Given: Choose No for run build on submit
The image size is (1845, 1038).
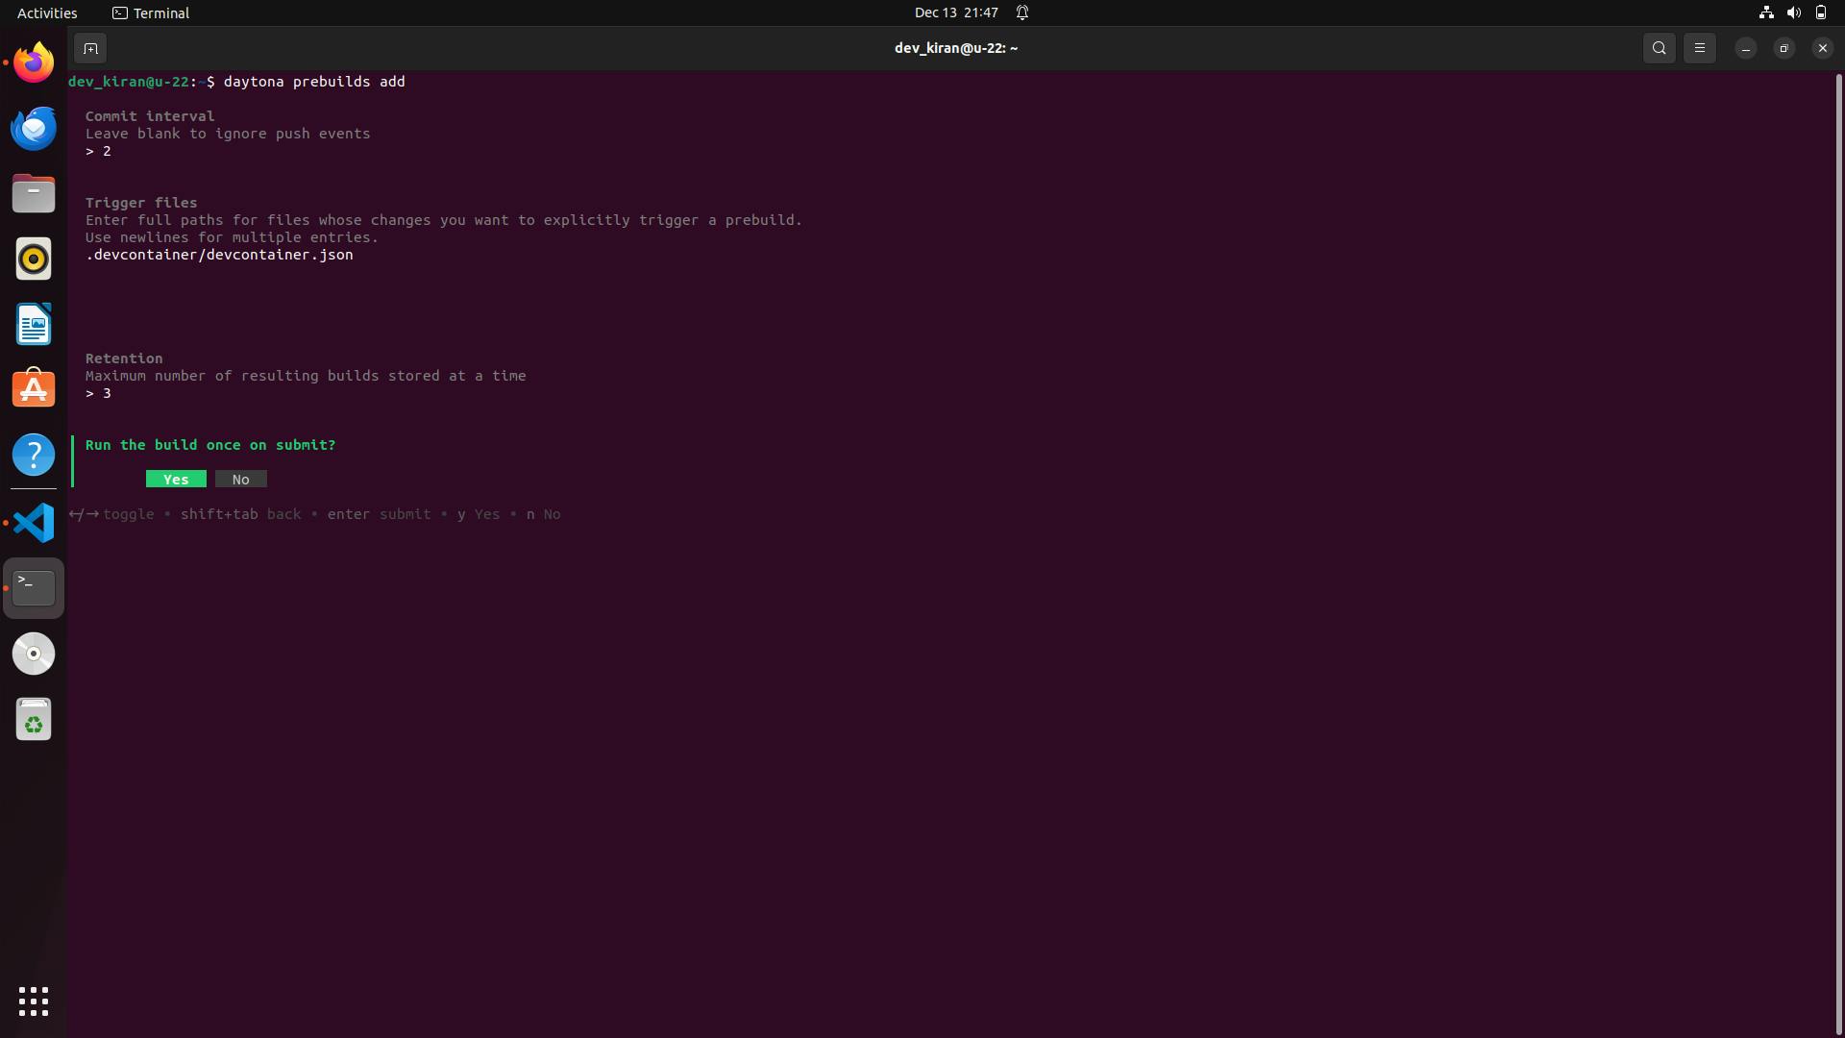Looking at the screenshot, I should click(x=240, y=479).
